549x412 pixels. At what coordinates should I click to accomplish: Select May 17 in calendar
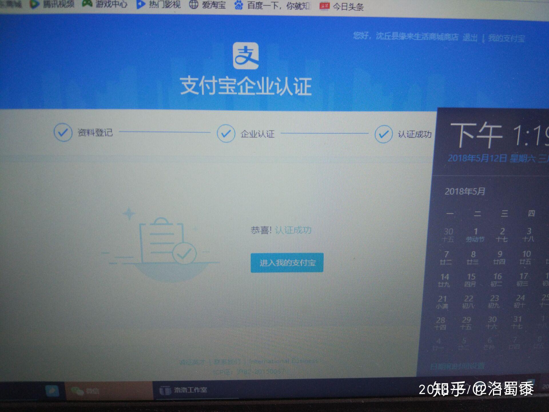[523, 279]
